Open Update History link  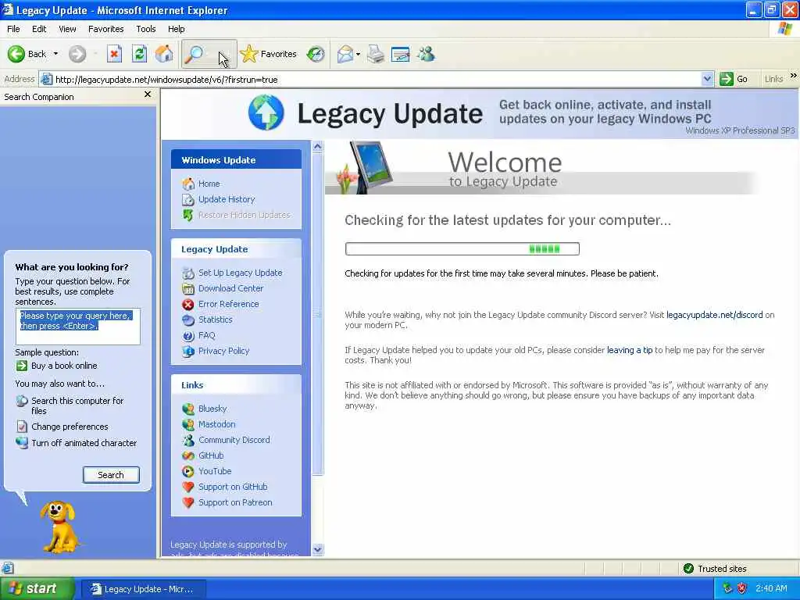pos(219,199)
